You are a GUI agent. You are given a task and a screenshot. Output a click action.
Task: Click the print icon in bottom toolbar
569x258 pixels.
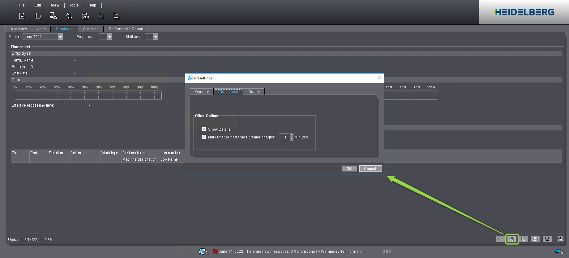pos(535,239)
